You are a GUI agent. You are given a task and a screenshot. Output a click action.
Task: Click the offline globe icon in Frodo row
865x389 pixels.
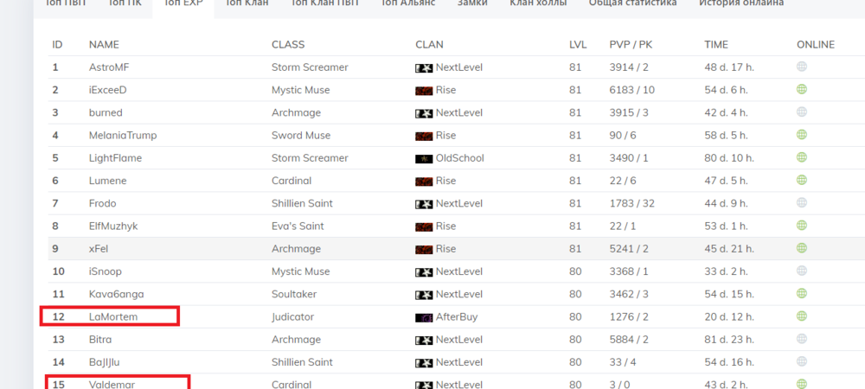801,204
